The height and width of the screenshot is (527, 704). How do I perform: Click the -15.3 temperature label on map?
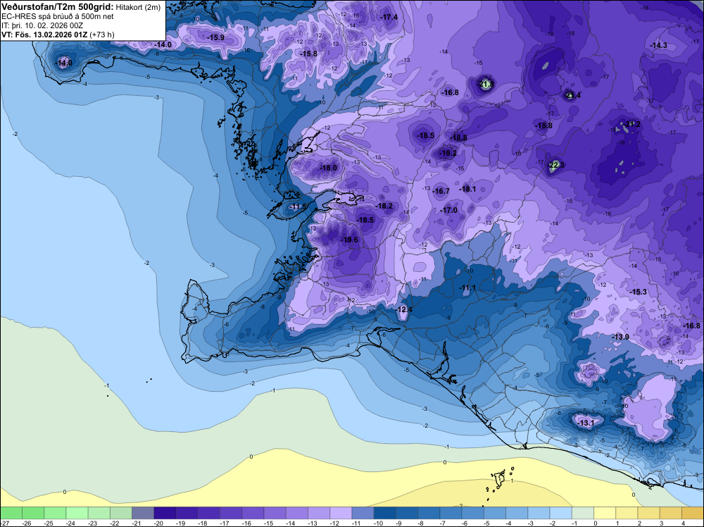click(x=638, y=292)
